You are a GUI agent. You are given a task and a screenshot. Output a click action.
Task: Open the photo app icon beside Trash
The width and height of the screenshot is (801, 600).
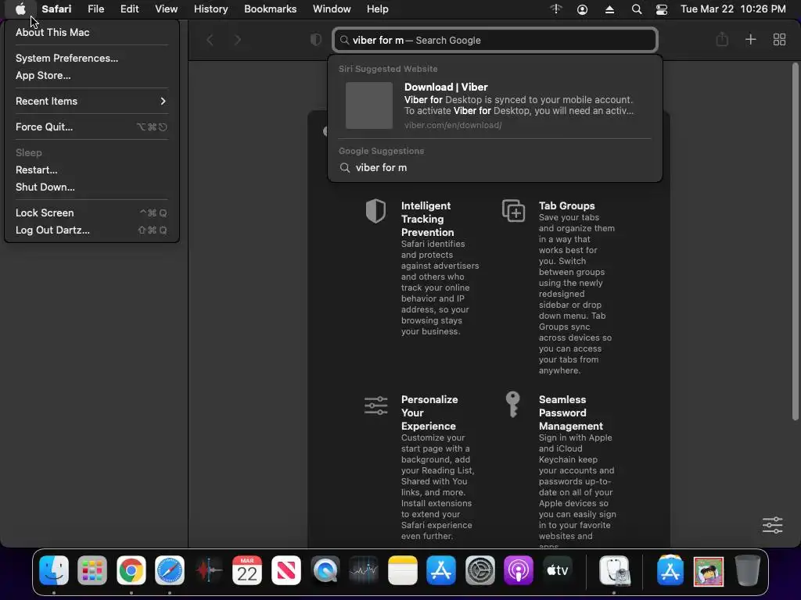tap(709, 571)
